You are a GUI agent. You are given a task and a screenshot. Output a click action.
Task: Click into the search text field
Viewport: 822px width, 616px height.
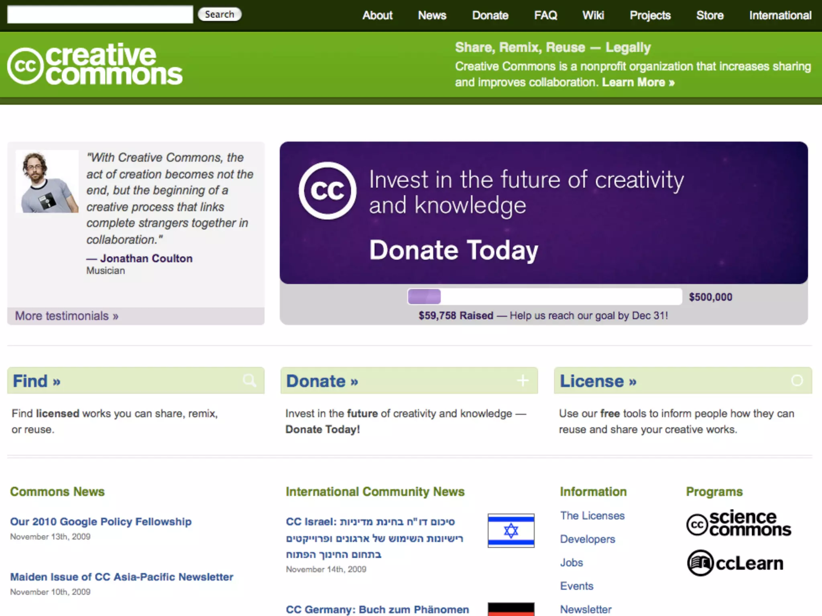[x=100, y=14]
